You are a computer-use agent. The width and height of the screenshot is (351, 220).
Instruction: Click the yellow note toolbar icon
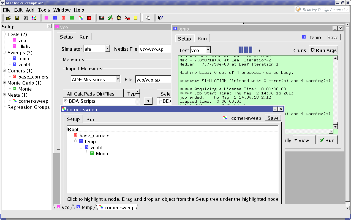click(135, 18)
